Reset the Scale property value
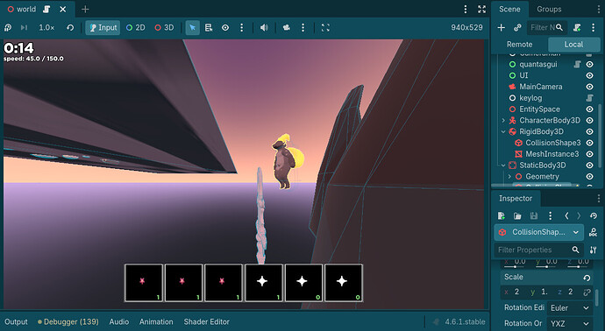605x331 pixels. (587, 277)
